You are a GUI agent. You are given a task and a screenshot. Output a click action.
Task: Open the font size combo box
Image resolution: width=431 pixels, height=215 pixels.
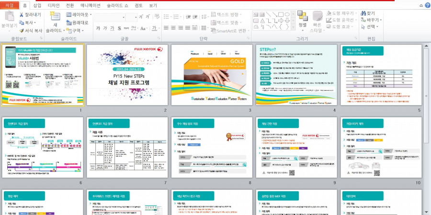click(132, 17)
